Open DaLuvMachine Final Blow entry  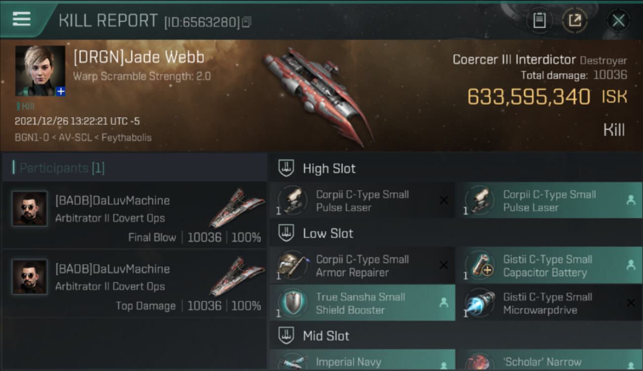tap(135, 215)
